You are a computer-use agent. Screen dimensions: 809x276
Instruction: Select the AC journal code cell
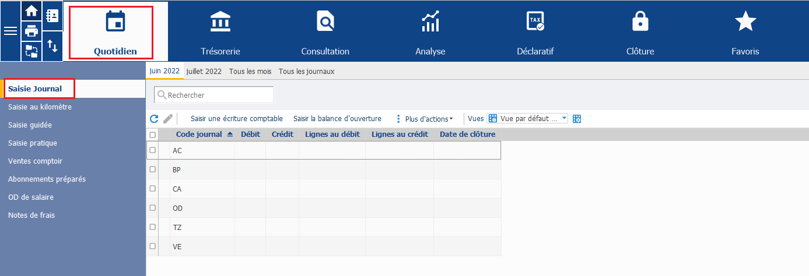(202, 150)
